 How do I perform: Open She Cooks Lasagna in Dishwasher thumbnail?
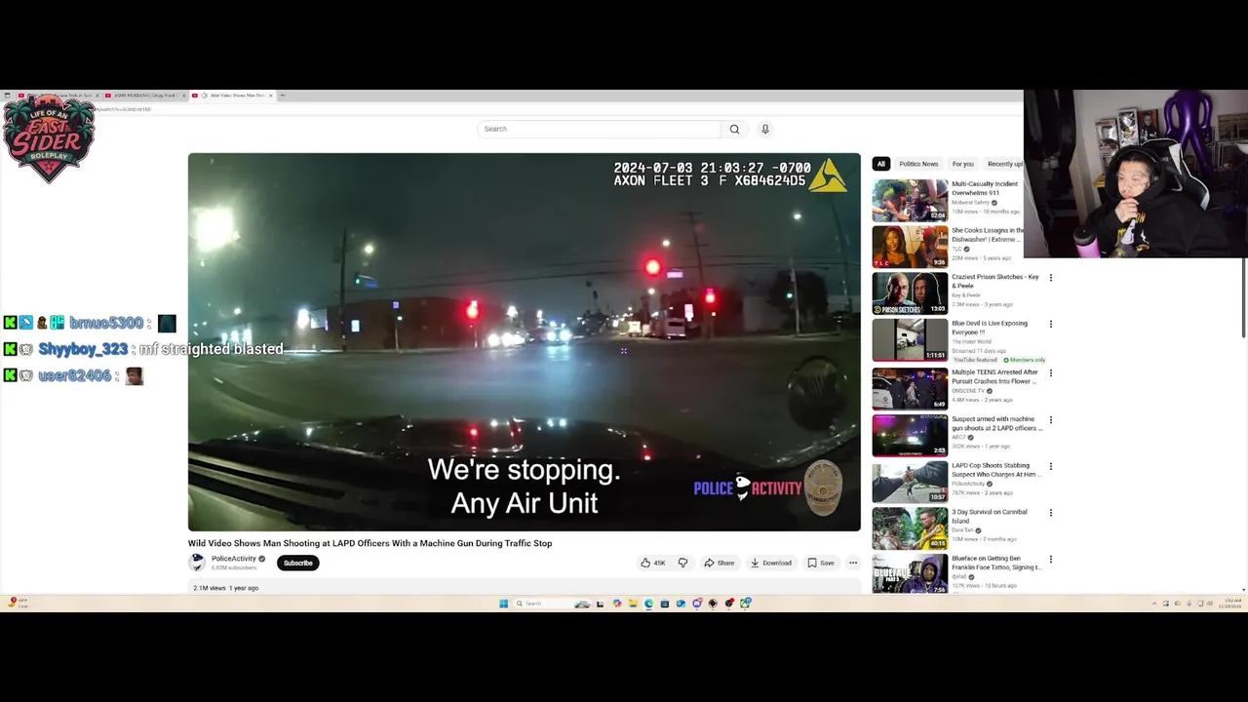pyautogui.click(x=910, y=247)
